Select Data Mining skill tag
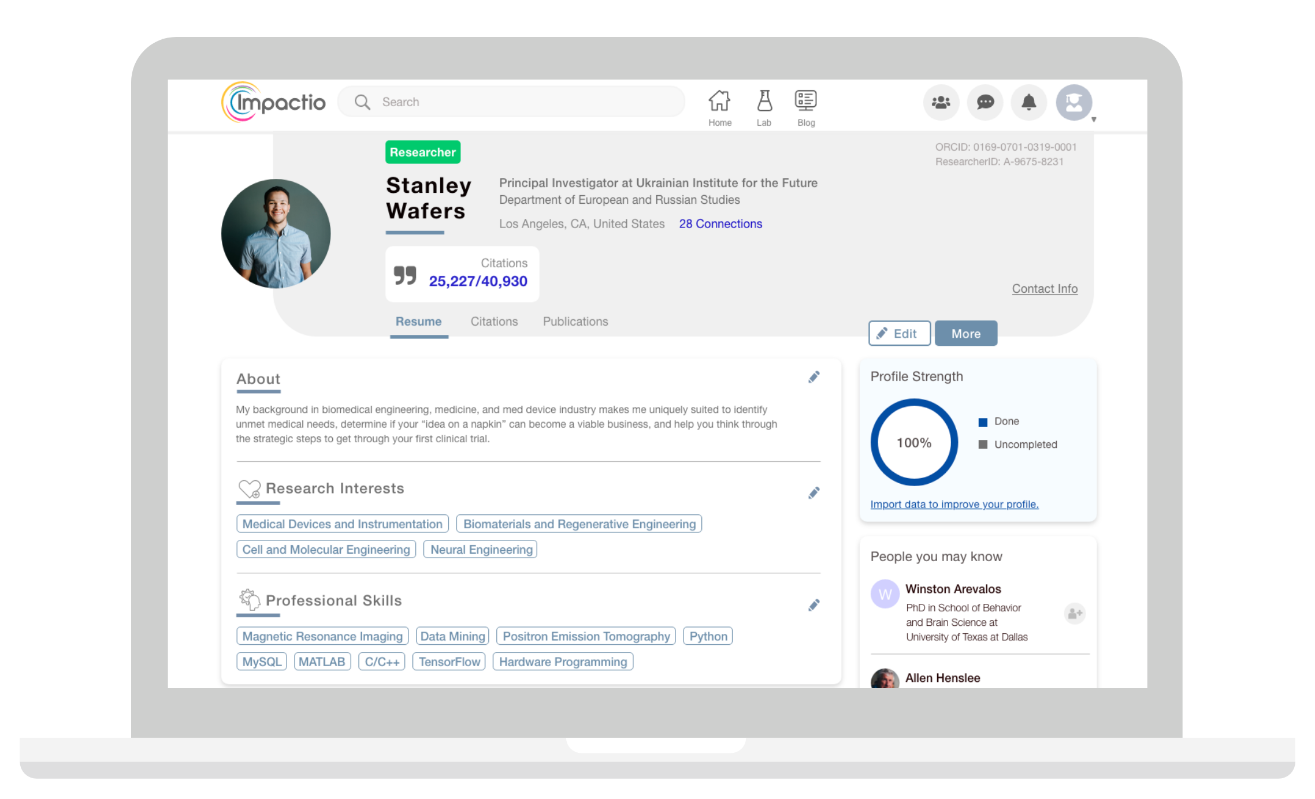Image resolution: width=1315 pixels, height=799 pixels. pyautogui.click(x=452, y=636)
